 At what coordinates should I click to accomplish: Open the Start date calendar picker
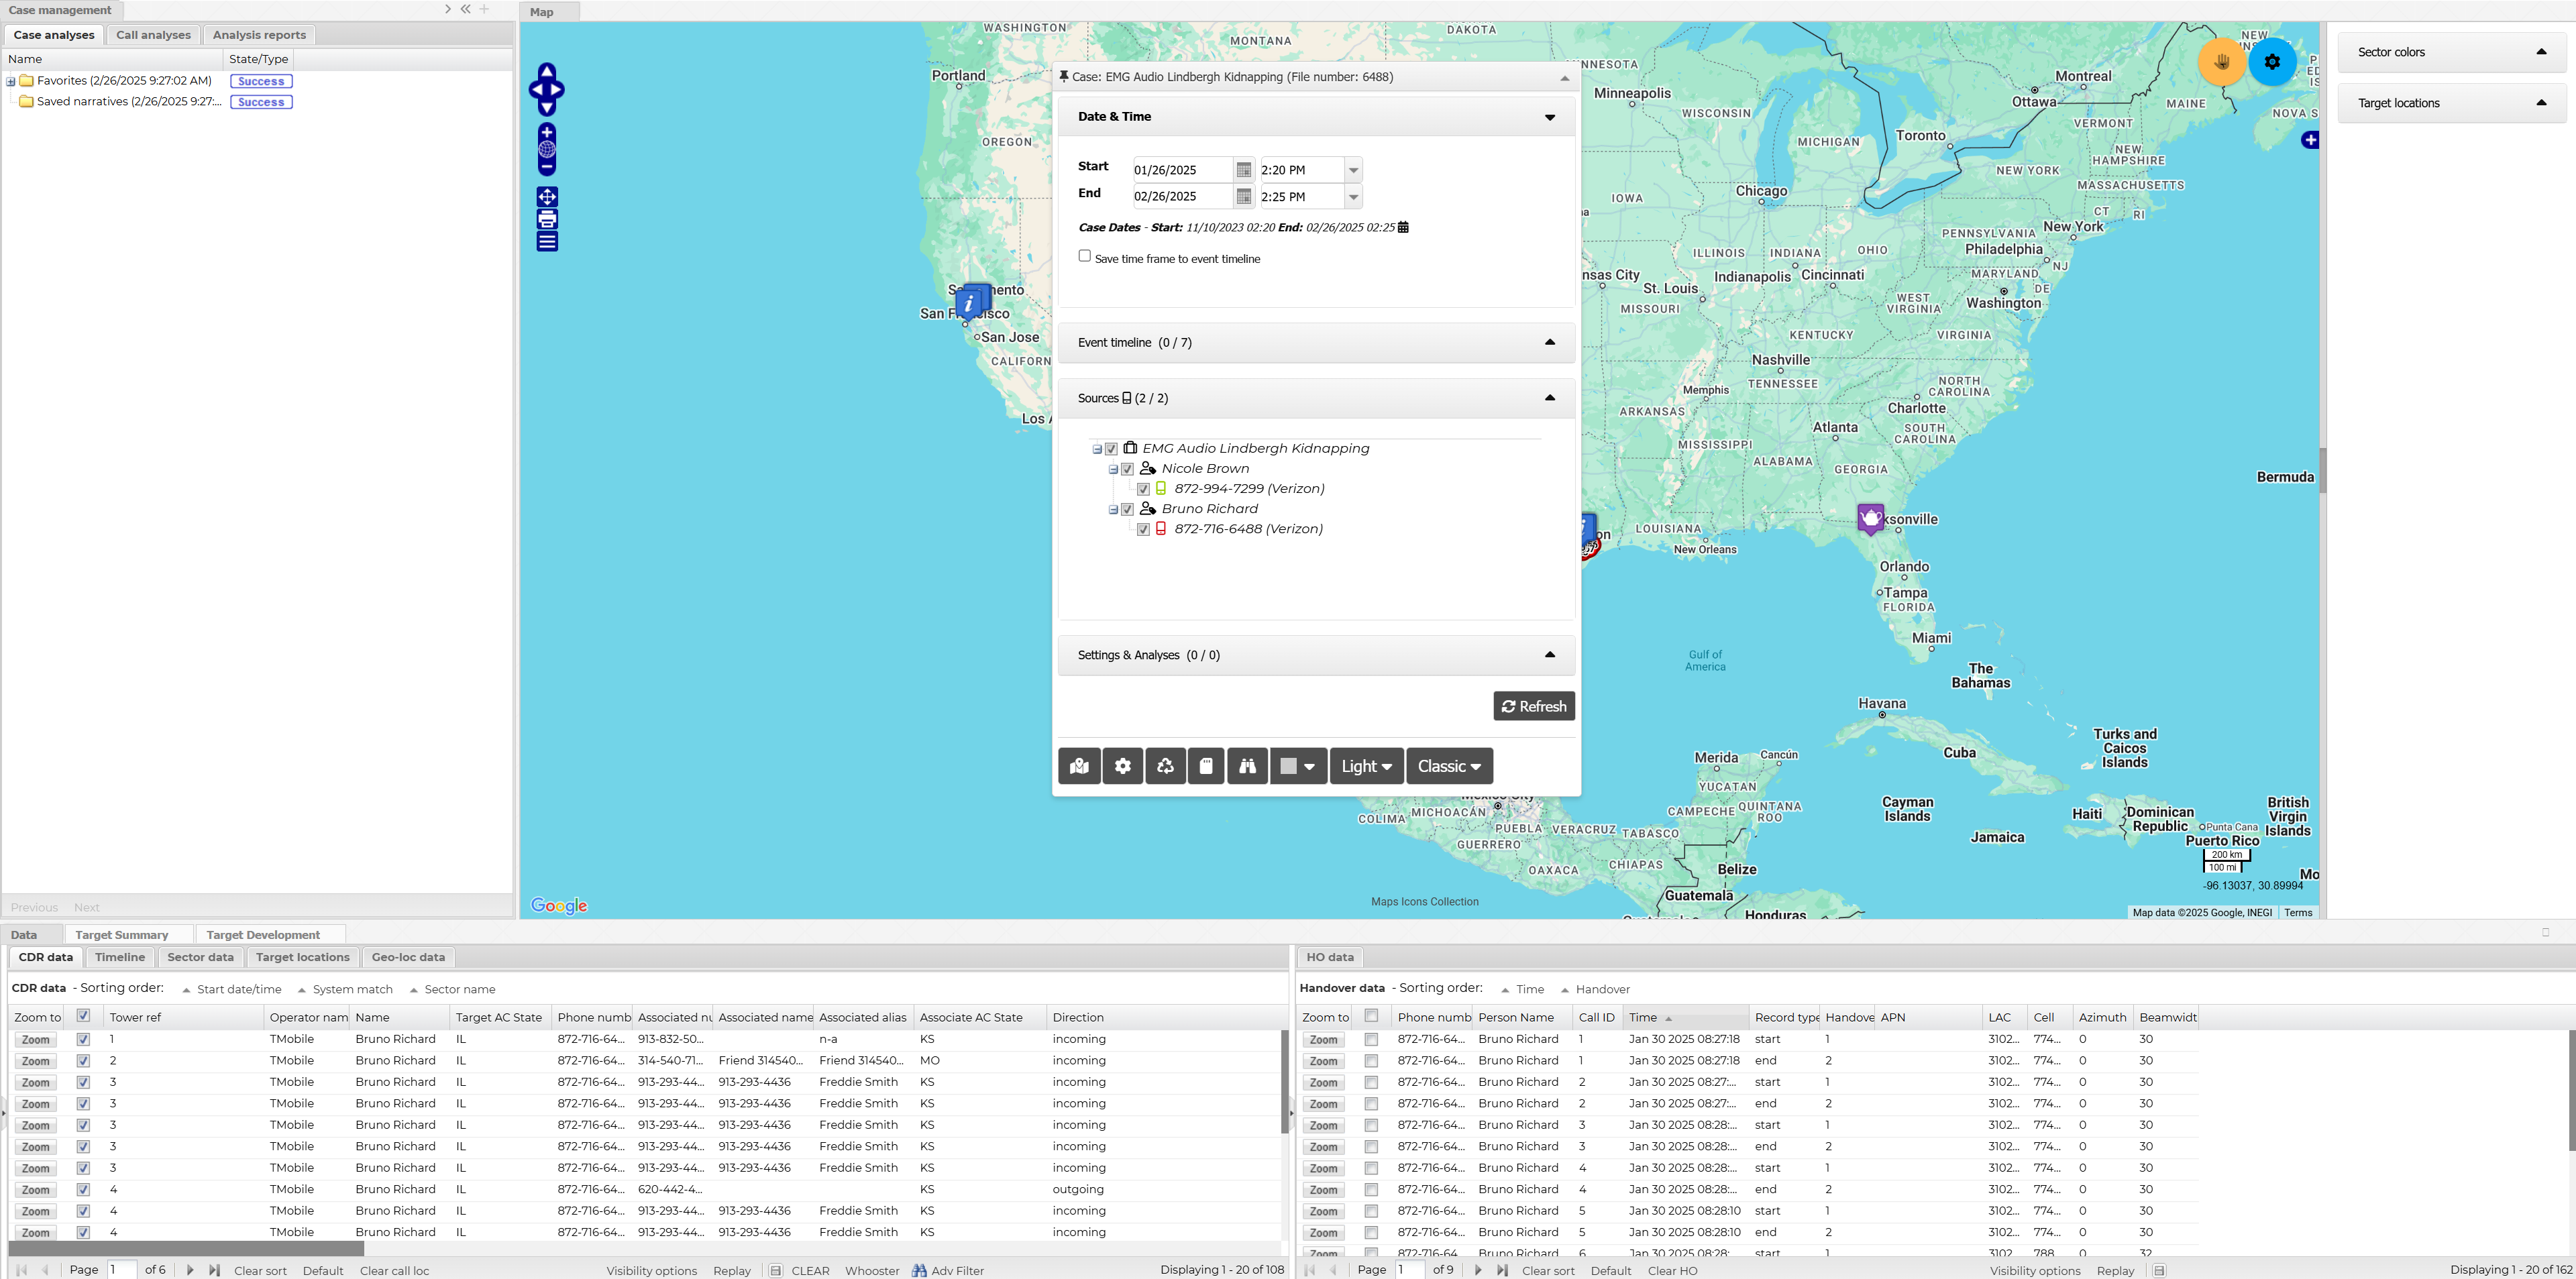point(1243,170)
